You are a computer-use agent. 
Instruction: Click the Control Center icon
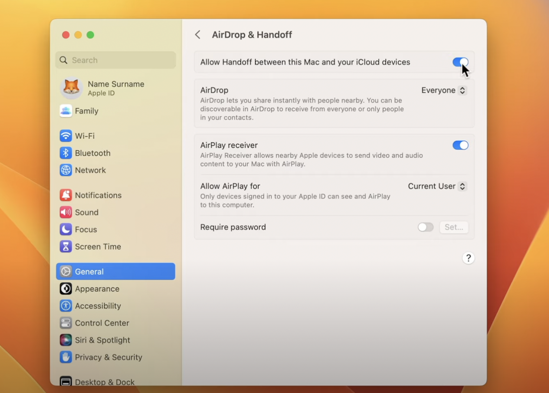click(66, 323)
